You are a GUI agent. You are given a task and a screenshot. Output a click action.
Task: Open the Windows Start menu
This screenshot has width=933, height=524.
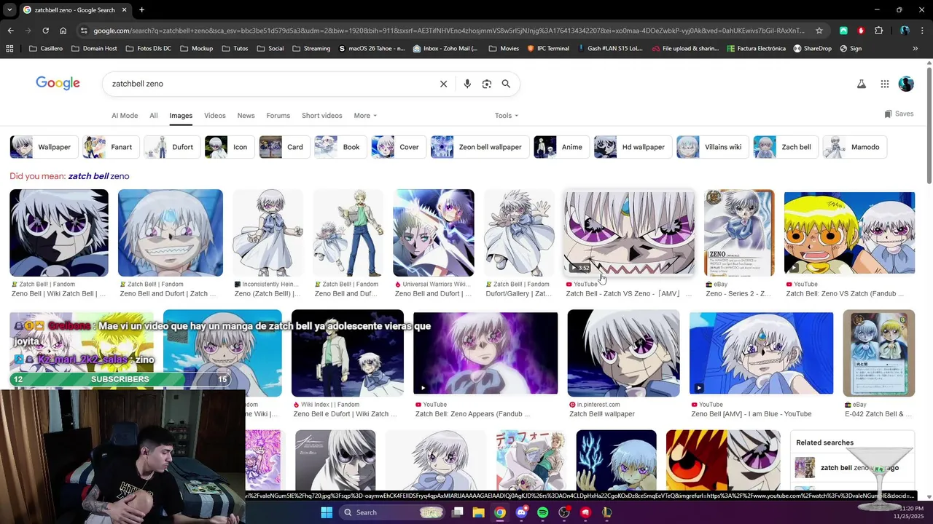click(326, 512)
